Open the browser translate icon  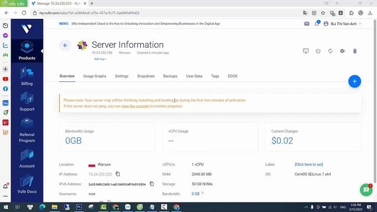[305, 13]
